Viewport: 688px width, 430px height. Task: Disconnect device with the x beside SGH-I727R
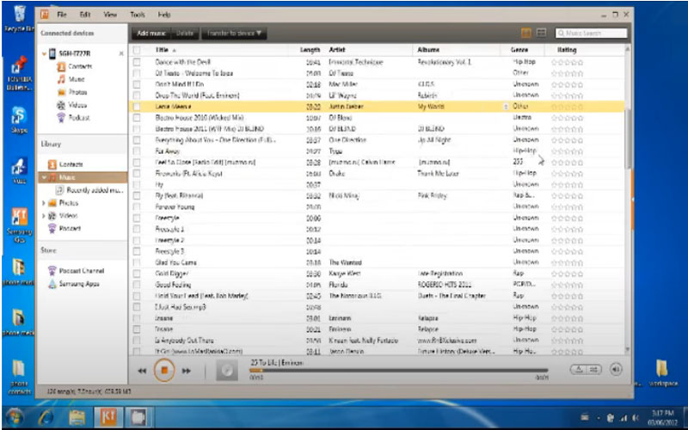click(121, 53)
